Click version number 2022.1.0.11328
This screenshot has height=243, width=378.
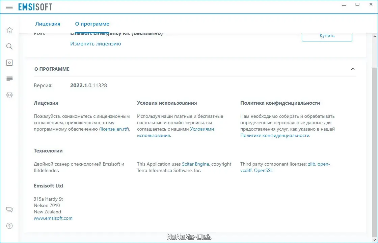[88, 85]
